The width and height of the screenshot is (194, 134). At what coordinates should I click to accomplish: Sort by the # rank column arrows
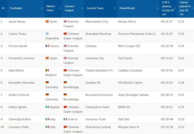[5, 8]
